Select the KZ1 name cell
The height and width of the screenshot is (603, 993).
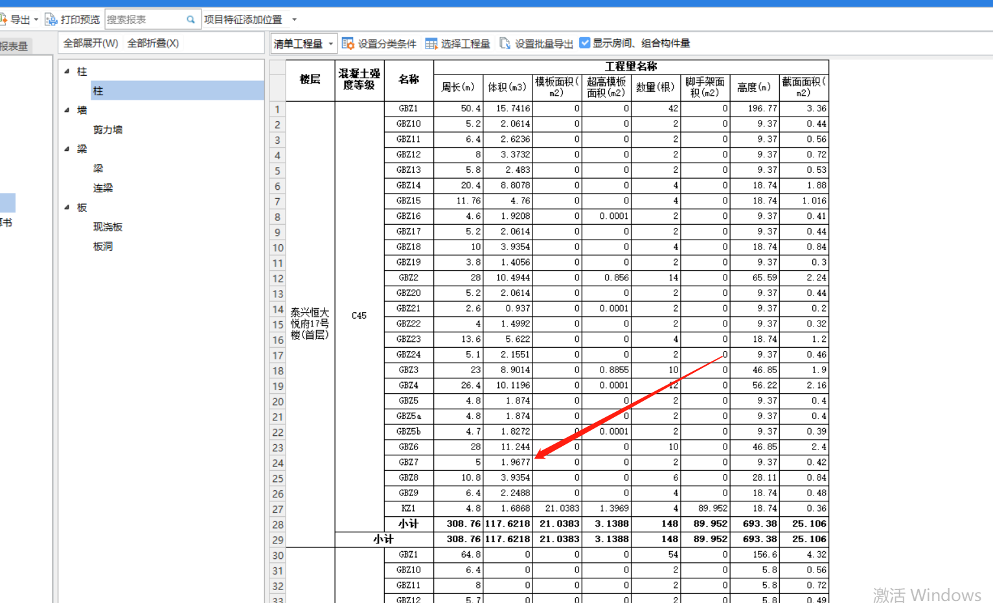click(x=409, y=508)
